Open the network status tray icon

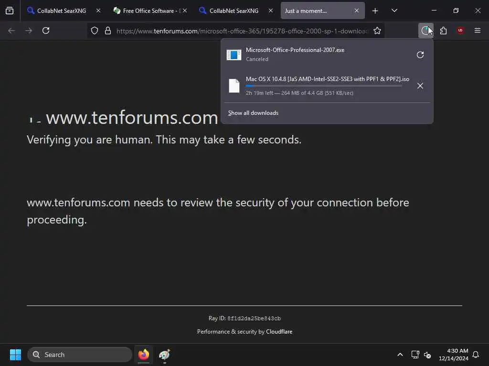tap(415, 355)
